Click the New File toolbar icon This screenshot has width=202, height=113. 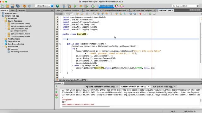point(2,6)
